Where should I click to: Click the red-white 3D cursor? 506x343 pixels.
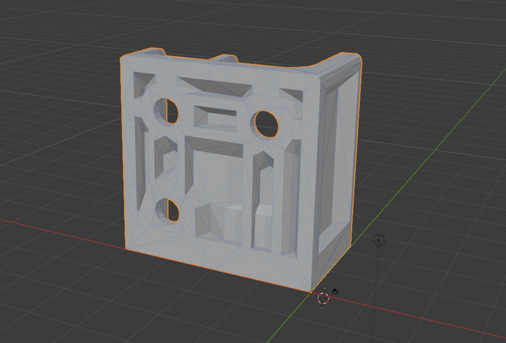click(323, 298)
